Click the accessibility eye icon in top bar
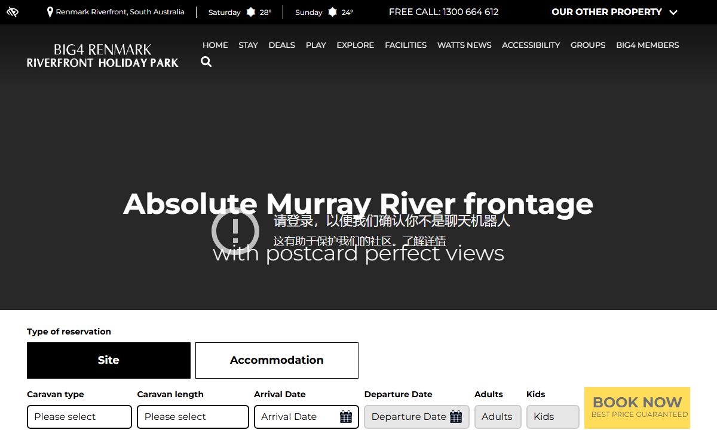Screen dimensions: 717x442 [x=13, y=12]
